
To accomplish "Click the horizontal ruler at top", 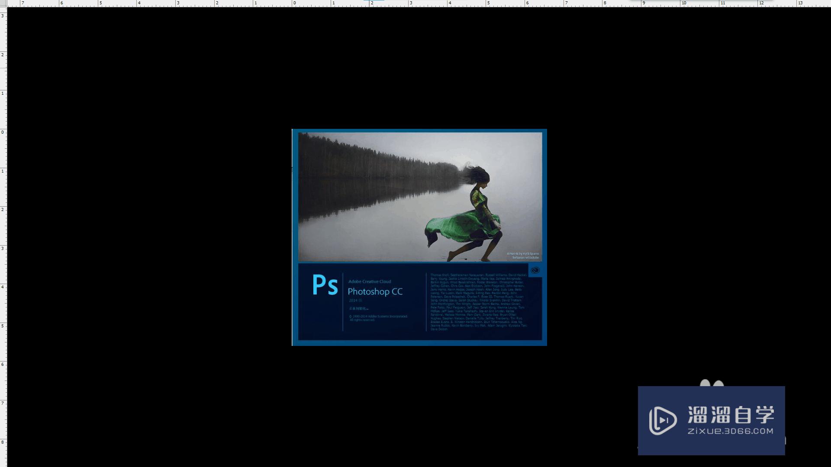I will 419,3.
